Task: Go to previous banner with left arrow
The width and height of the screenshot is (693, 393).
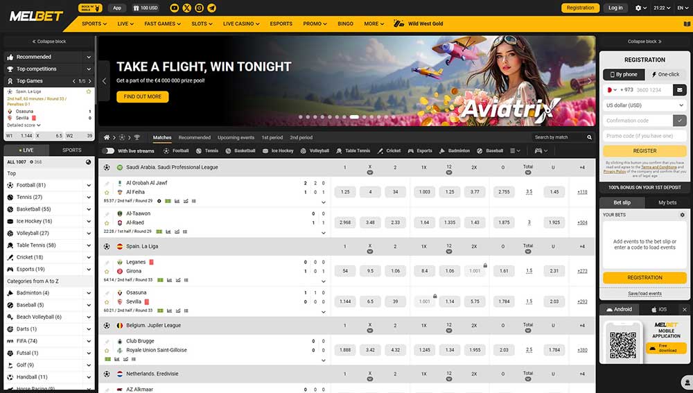Action: 105,81
